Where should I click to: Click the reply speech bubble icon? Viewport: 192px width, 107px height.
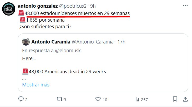[21, 99]
